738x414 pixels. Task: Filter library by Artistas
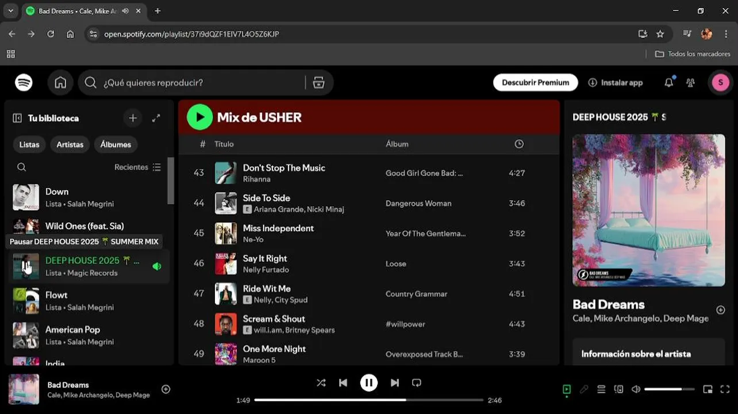pyautogui.click(x=70, y=144)
